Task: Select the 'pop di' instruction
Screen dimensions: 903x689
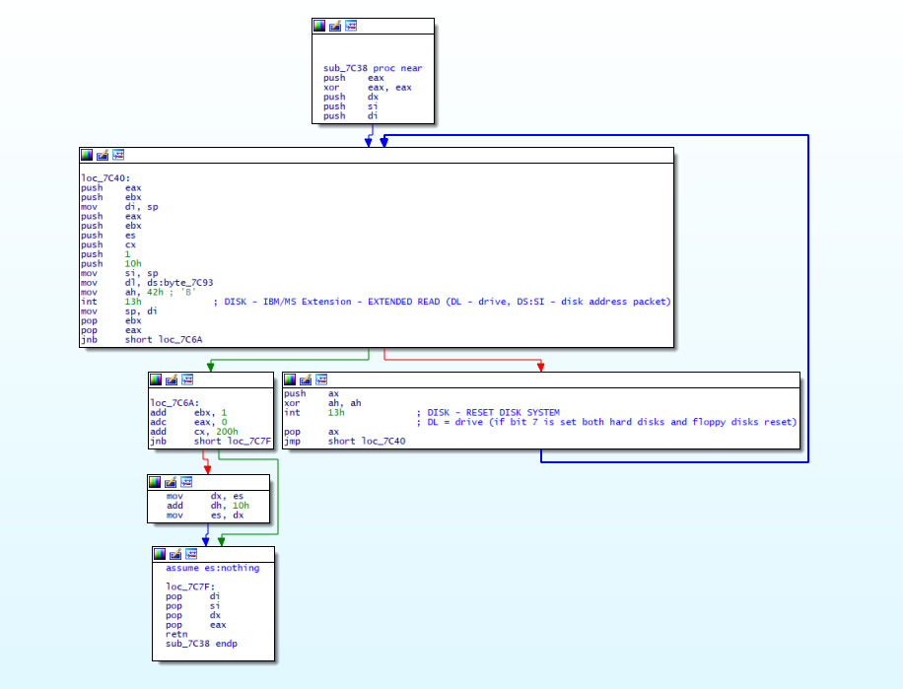Action: (193, 596)
